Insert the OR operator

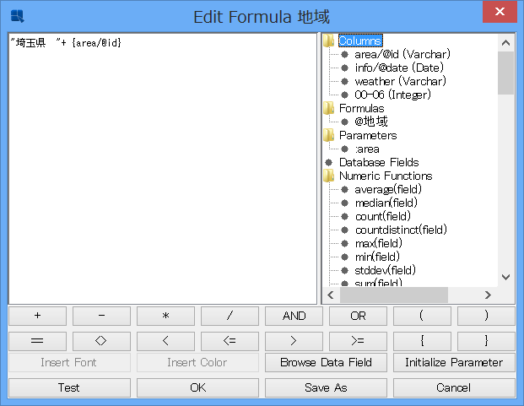click(359, 316)
